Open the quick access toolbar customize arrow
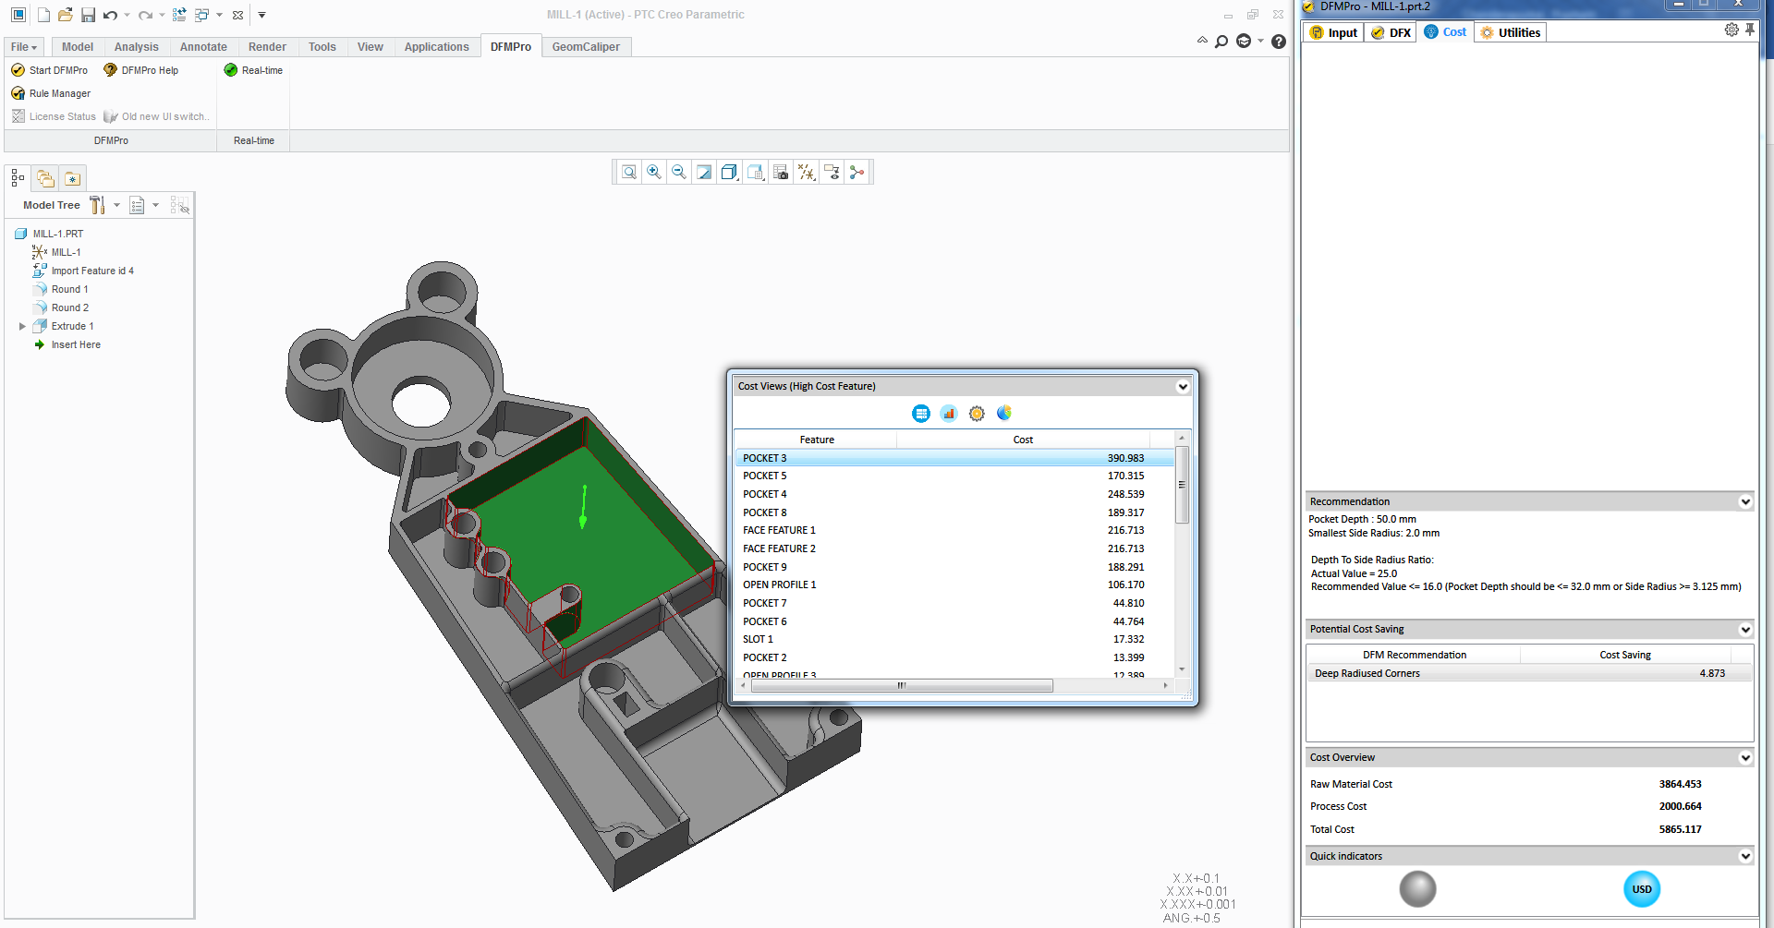 (x=261, y=15)
